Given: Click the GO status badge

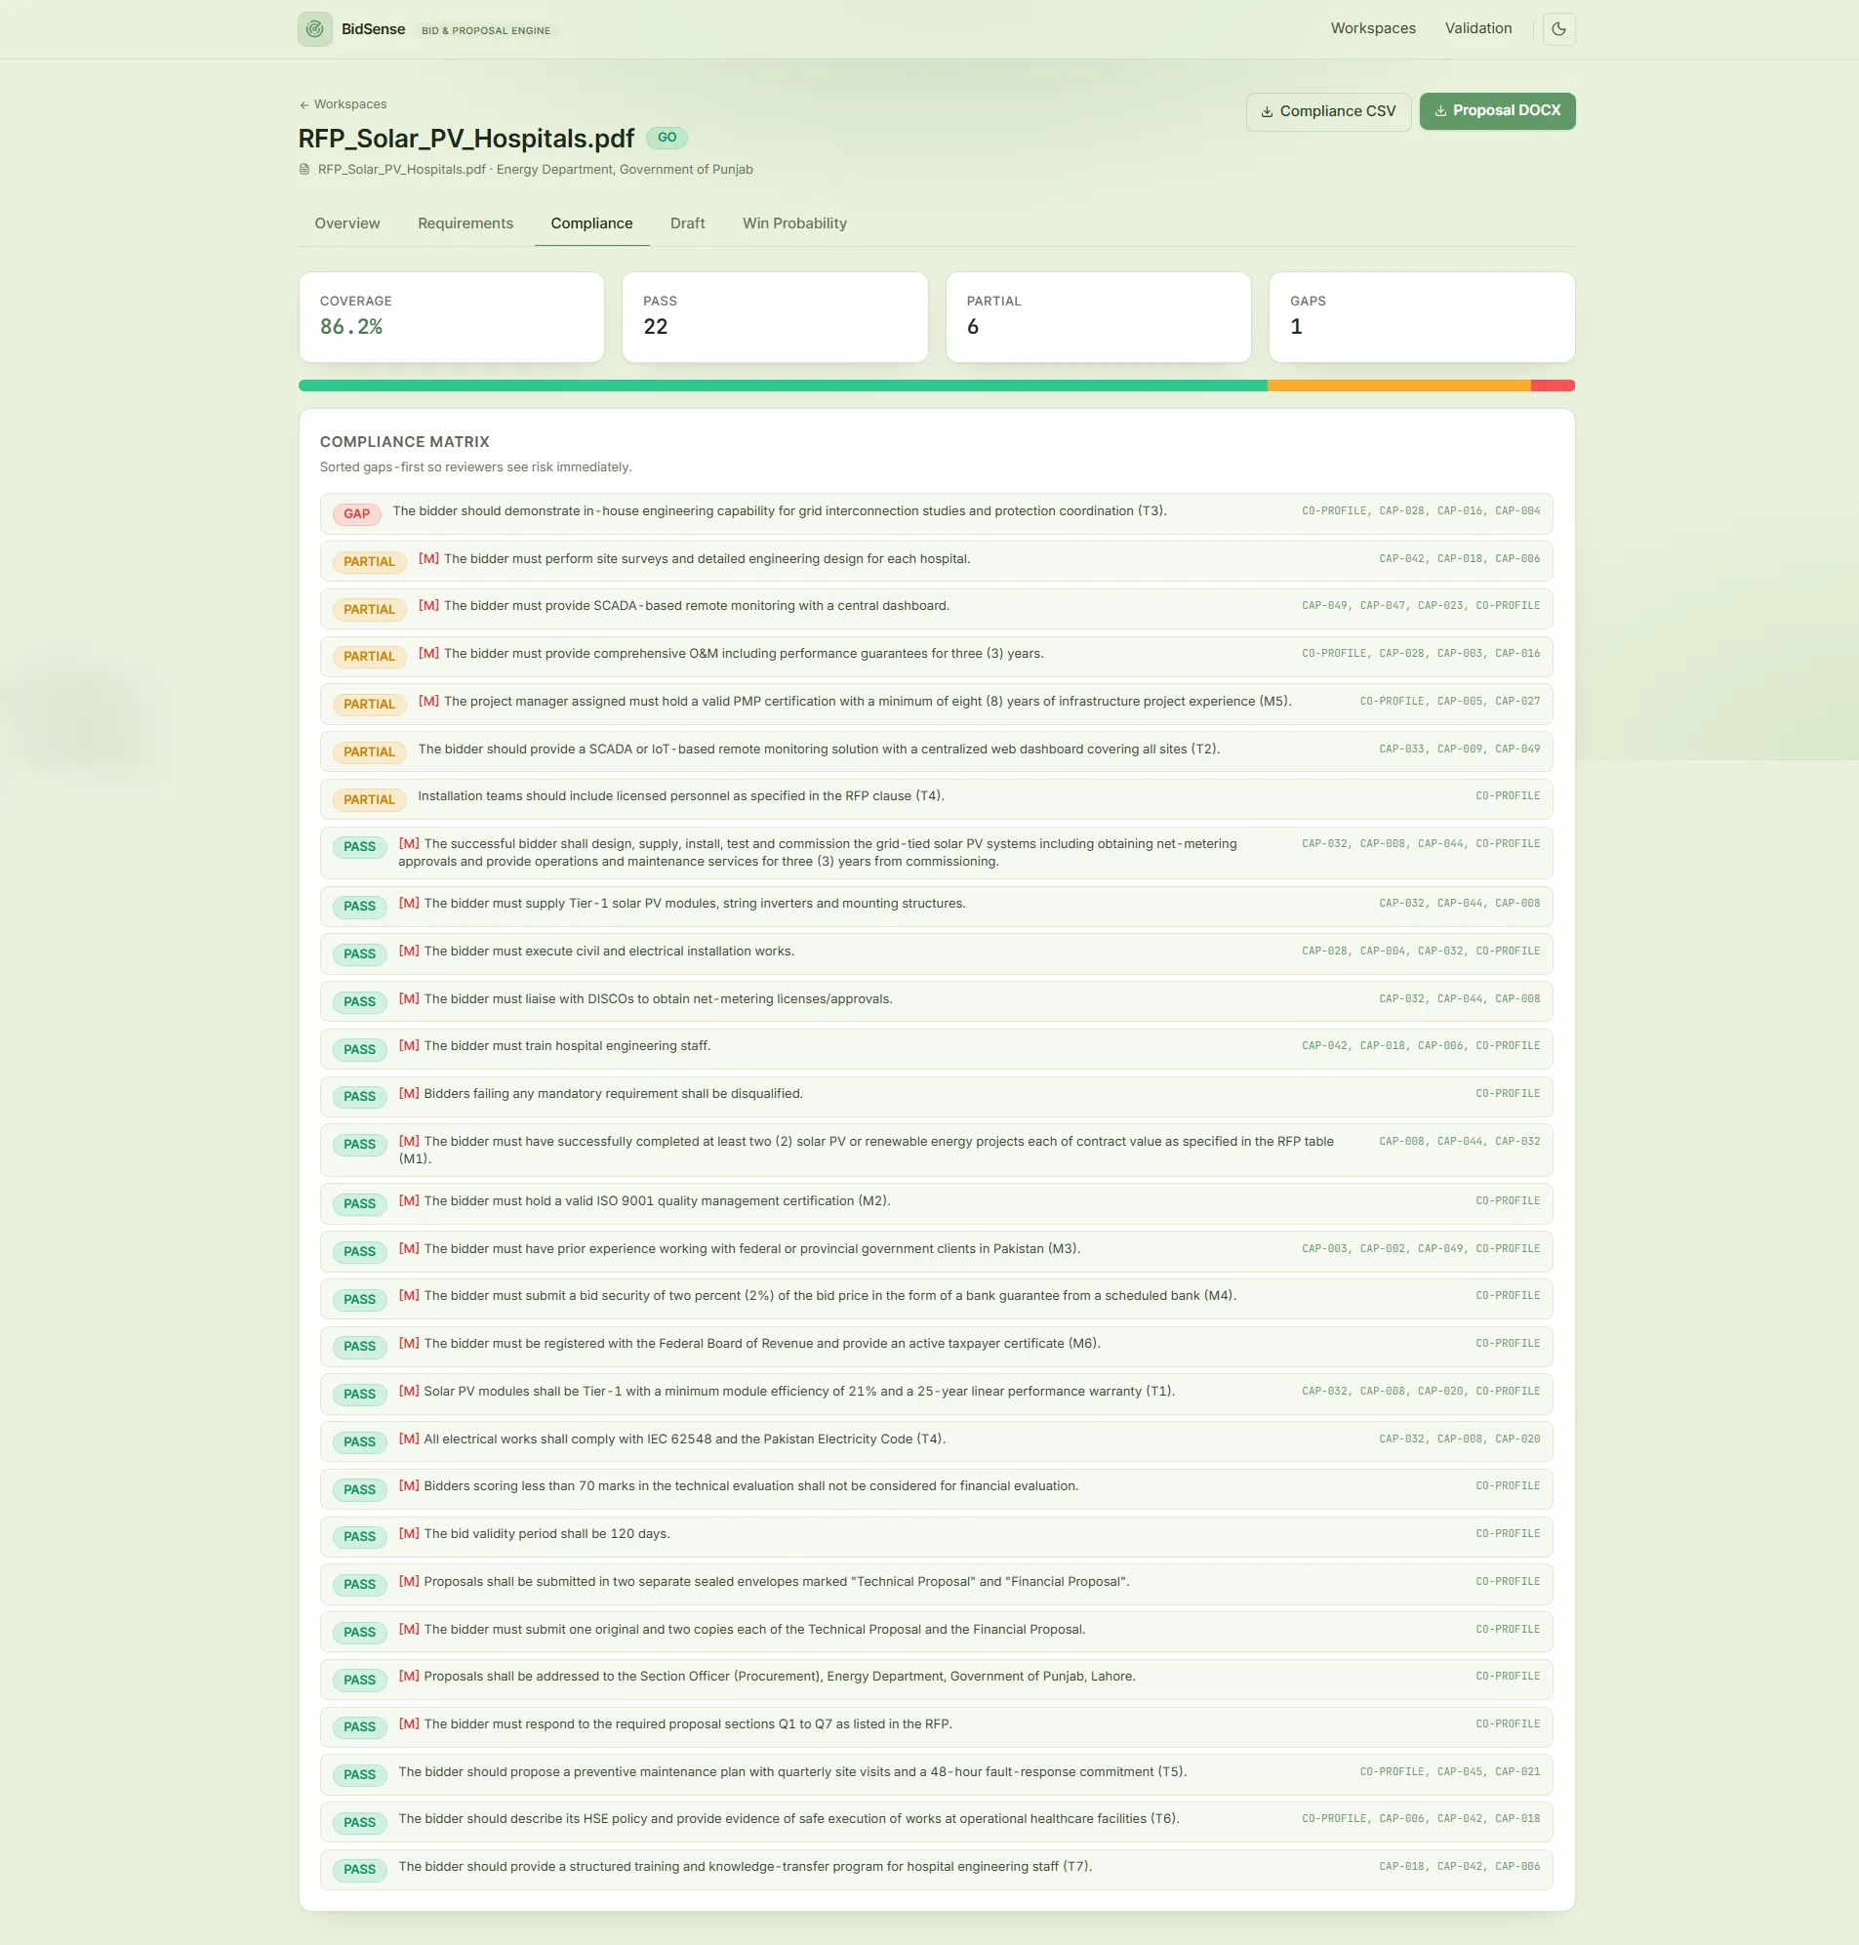Looking at the screenshot, I should point(667,139).
